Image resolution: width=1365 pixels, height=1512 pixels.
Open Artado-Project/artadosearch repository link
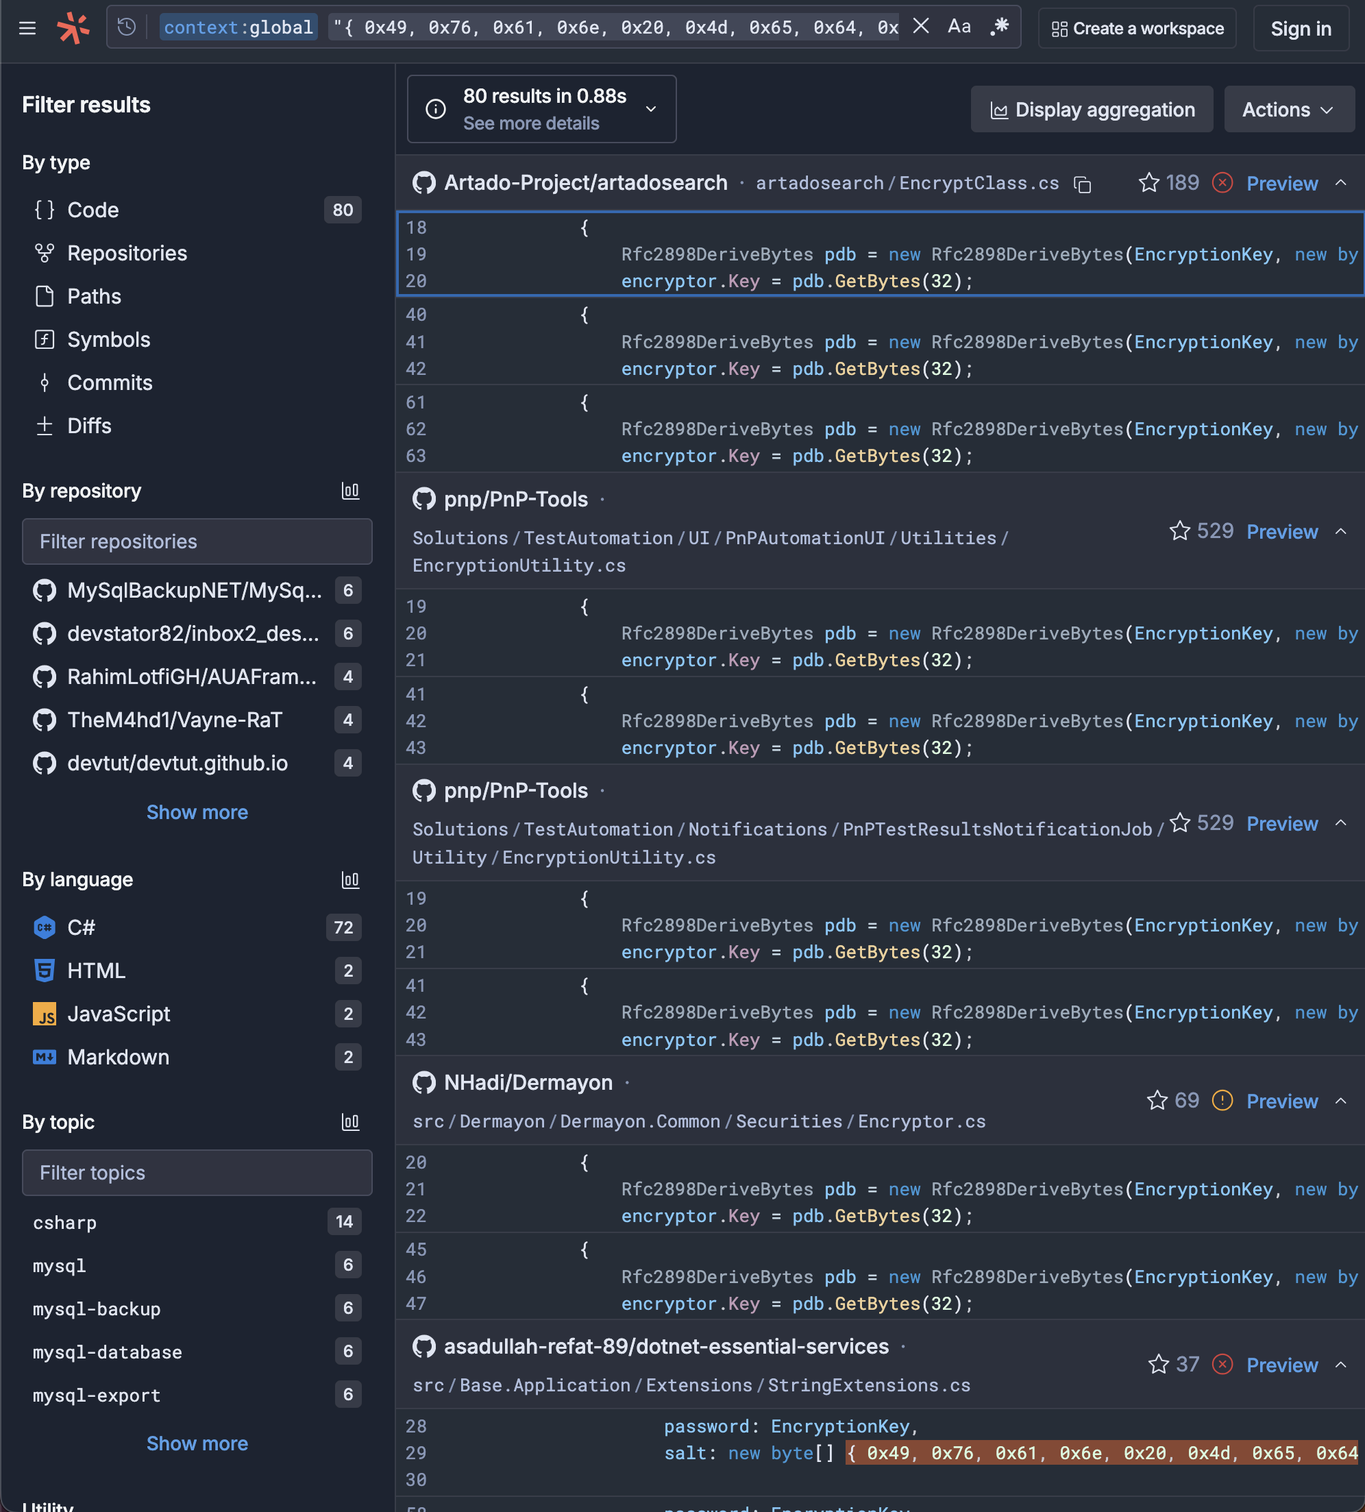tap(586, 183)
